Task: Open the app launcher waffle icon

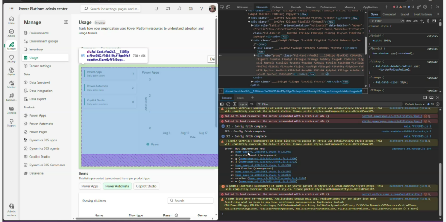Action: click(11, 9)
